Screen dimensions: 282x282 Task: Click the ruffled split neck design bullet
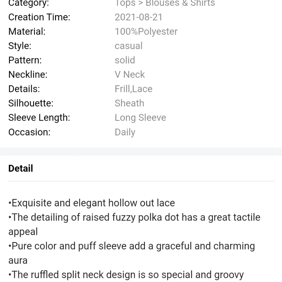pos(126,275)
